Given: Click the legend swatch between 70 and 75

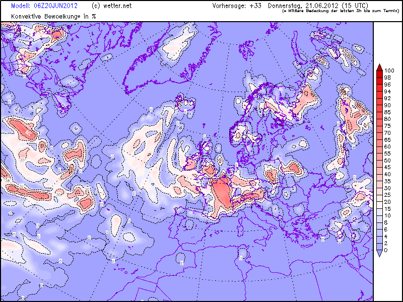Looking at the screenshot, I should coord(379,129).
